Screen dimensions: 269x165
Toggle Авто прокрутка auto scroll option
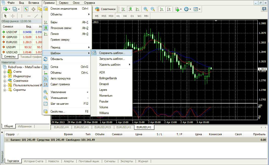60,78
